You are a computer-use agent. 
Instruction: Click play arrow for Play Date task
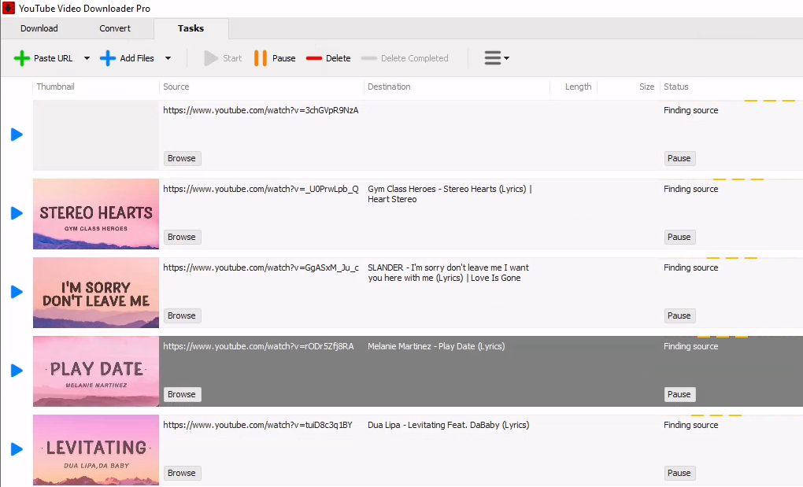pyautogui.click(x=17, y=371)
